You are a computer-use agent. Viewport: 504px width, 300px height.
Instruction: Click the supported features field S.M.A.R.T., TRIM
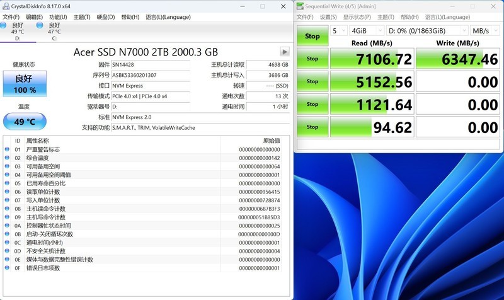[x=200, y=128]
